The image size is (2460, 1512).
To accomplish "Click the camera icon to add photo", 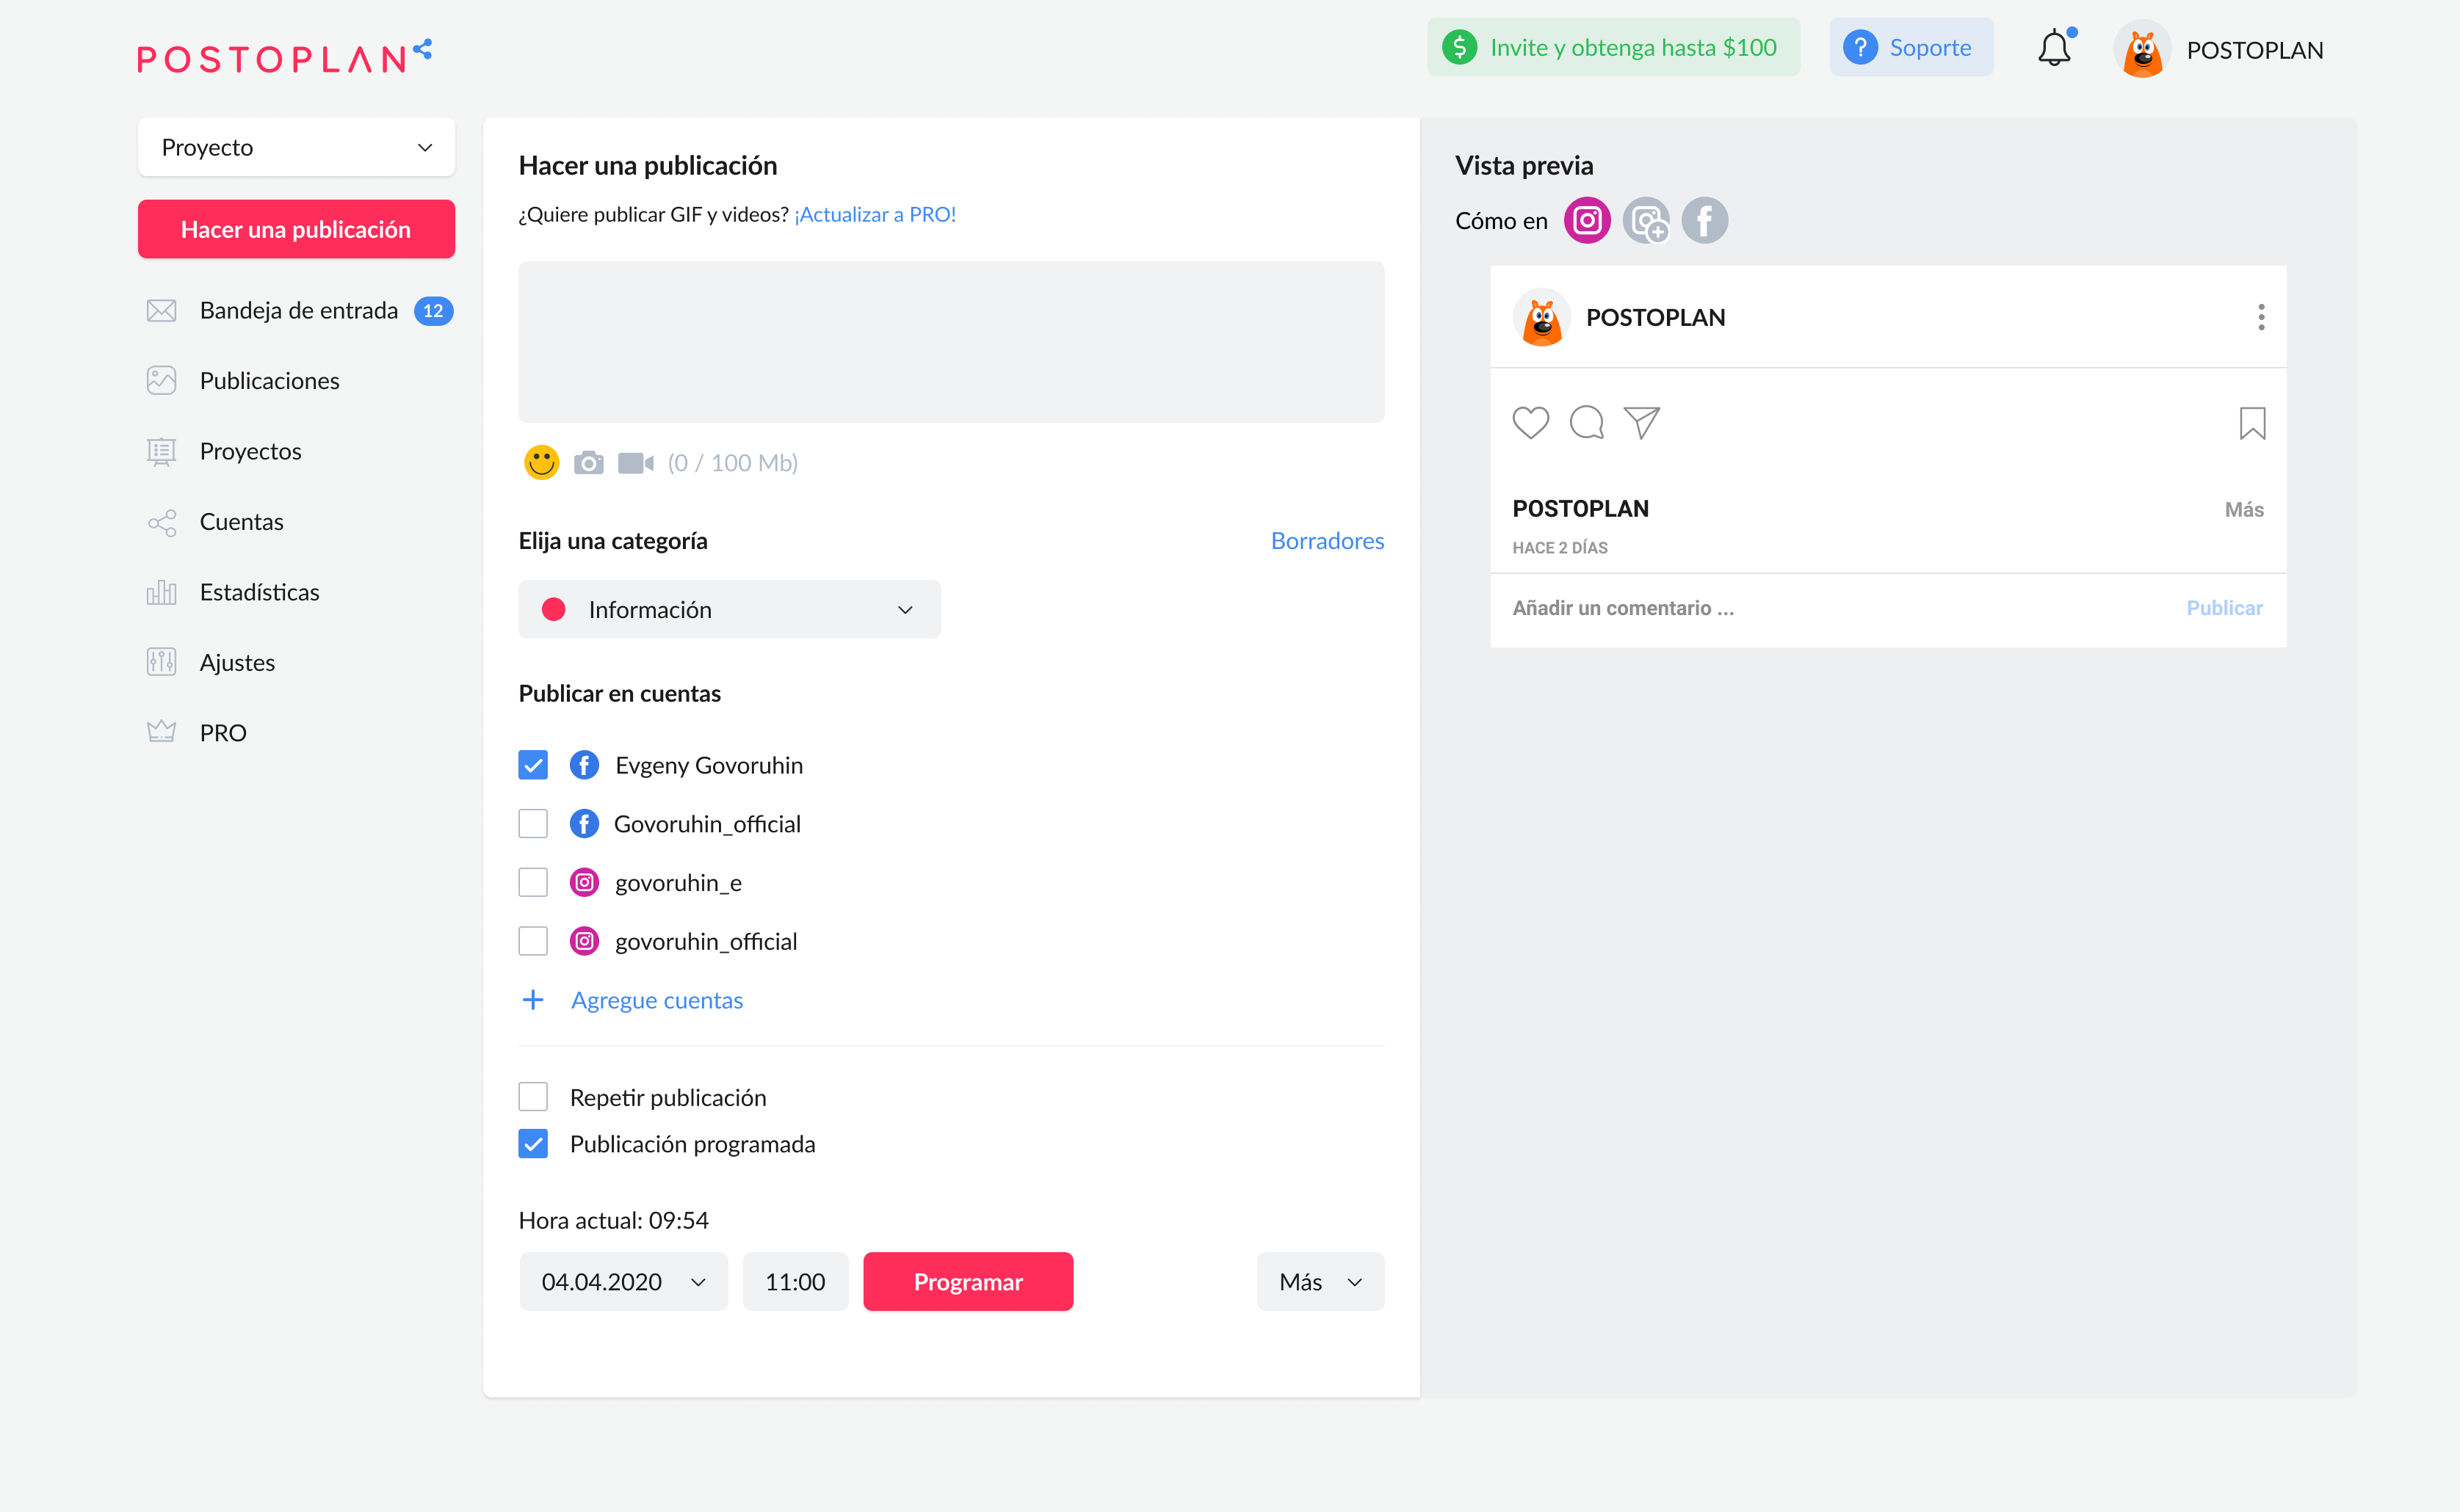I will (588, 462).
